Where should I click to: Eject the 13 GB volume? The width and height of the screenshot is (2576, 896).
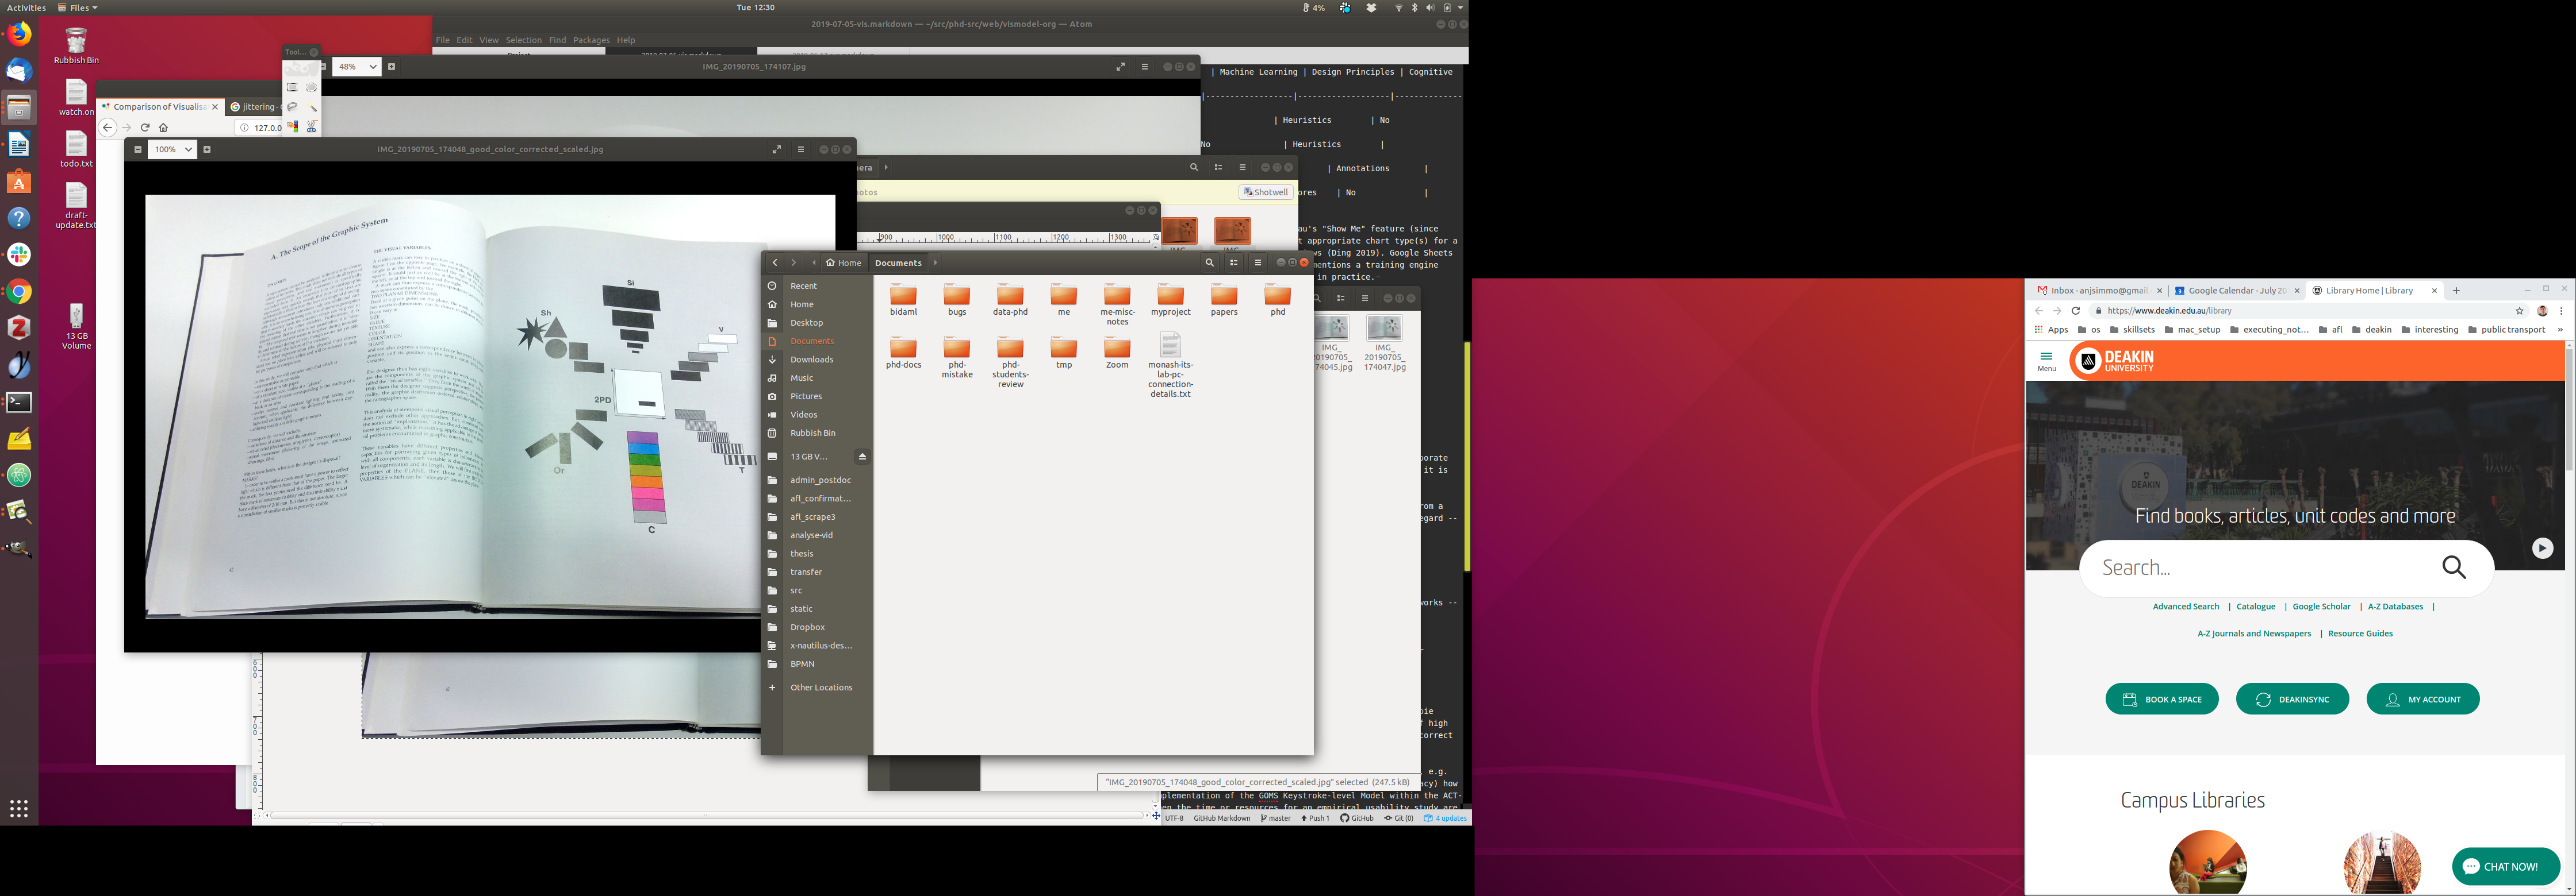tap(862, 457)
